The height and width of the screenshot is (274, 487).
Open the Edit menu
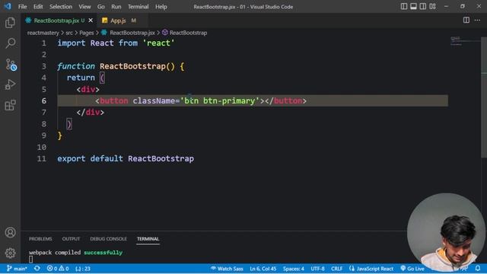pos(38,7)
